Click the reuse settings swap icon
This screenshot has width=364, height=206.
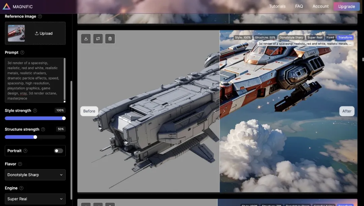click(98, 38)
